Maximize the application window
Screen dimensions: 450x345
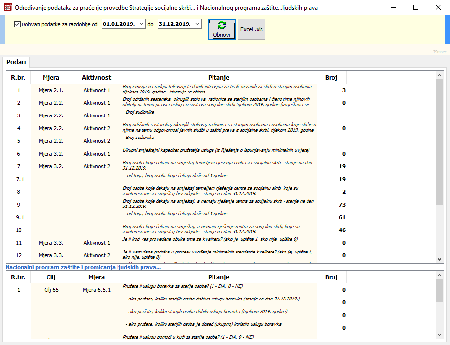tap(416, 7)
